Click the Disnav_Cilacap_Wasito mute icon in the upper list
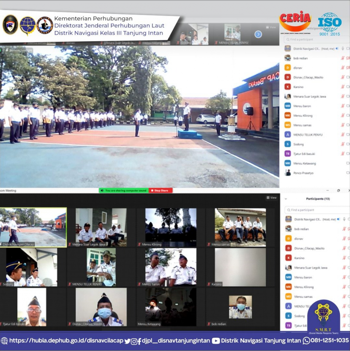 click(x=342, y=77)
